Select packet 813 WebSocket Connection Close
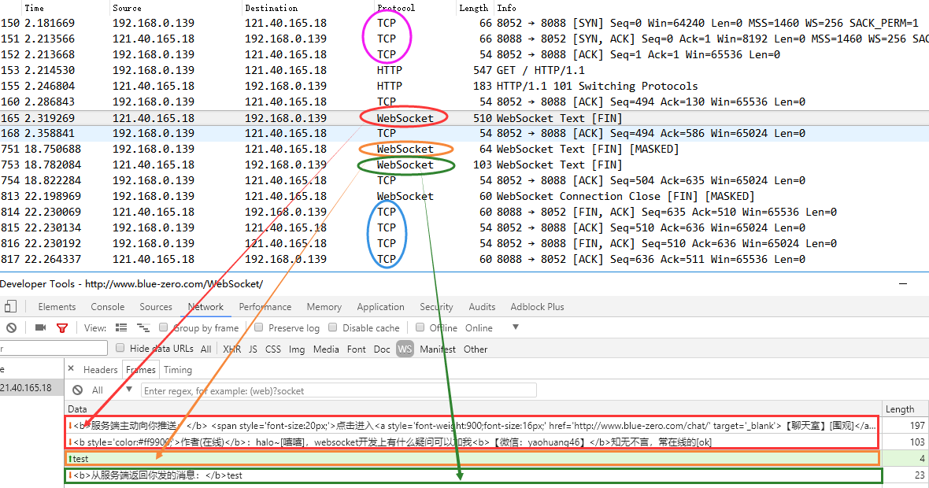This screenshot has width=929, height=488. (x=464, y=196)
